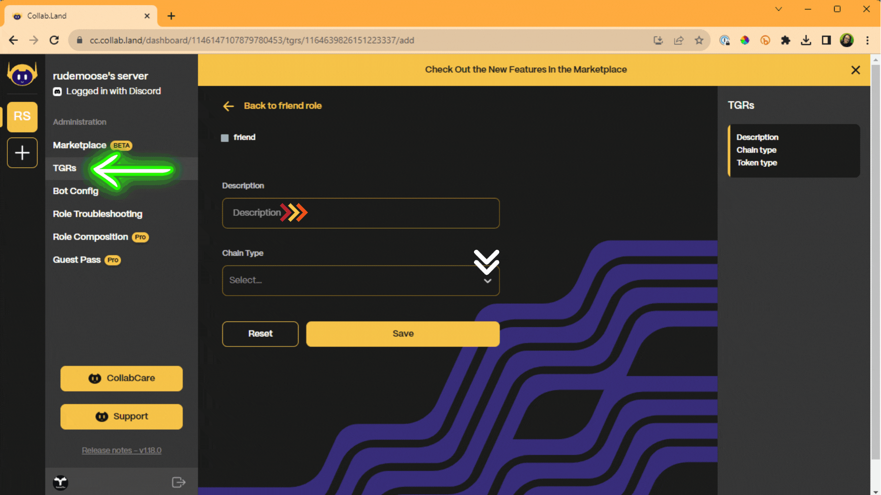Dismiss the Marketplace features banner
Screen dimensions: 881x495
tap(855, 70)
